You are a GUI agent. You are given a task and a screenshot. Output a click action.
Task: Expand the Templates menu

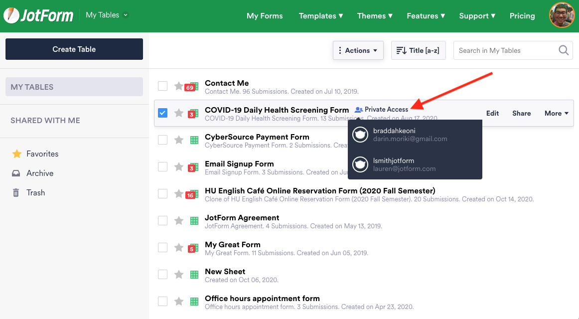click(321, 16)
